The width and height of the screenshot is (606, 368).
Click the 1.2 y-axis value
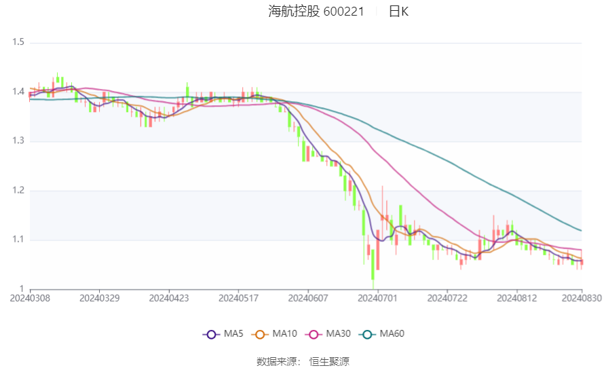18,190
